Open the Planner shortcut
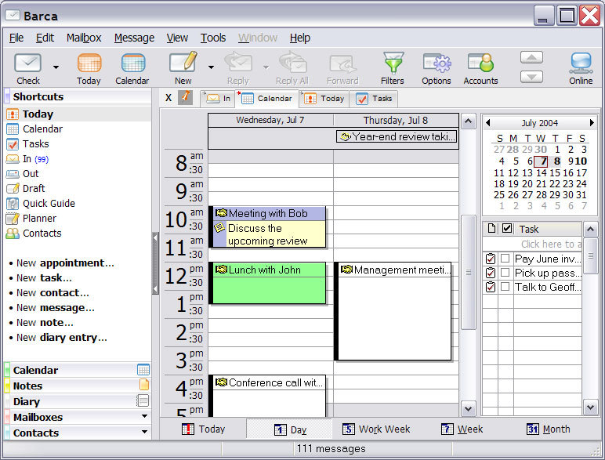Viewport: 605px width, 460px height. (x=39, y=219)
